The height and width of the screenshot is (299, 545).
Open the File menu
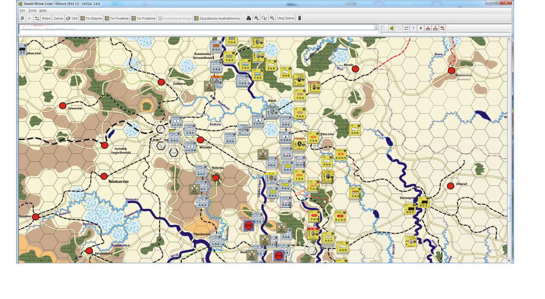23,10
